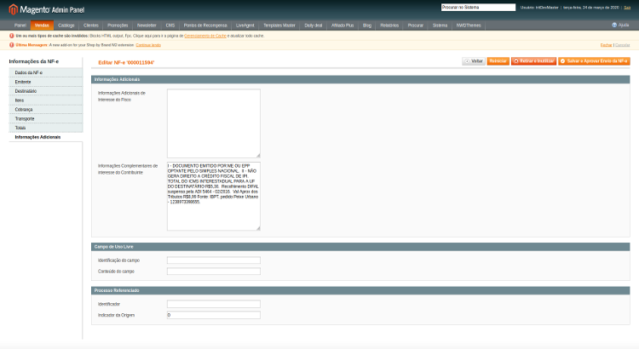Open the Sistema menu
The width and height of the screenshot is (639, 349).
[440, 26]
